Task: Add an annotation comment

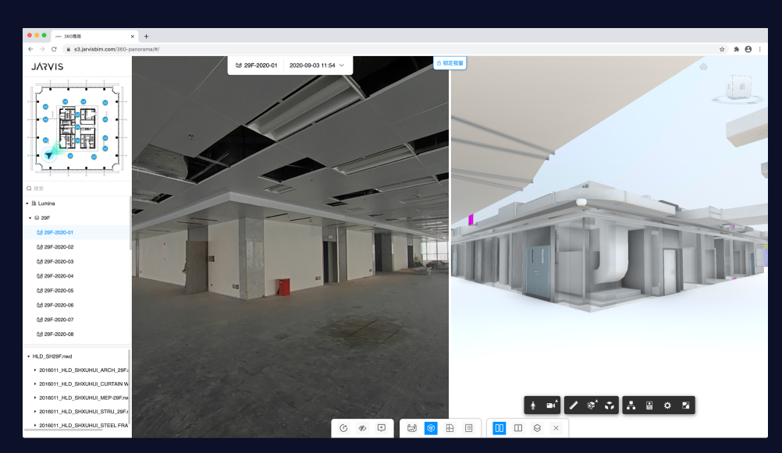Action: (x=382, y=428)
